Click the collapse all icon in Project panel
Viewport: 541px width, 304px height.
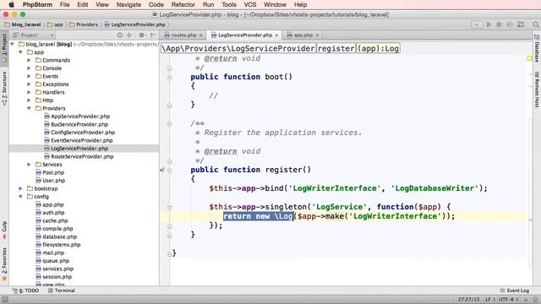point(129,35)
